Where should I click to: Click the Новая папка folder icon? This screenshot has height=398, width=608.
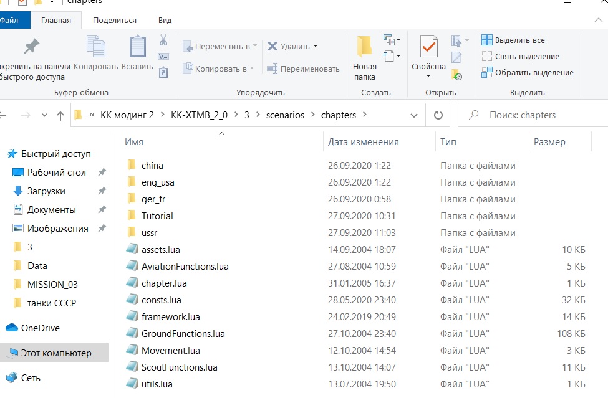pyautogui.click(x=365, y=46)
